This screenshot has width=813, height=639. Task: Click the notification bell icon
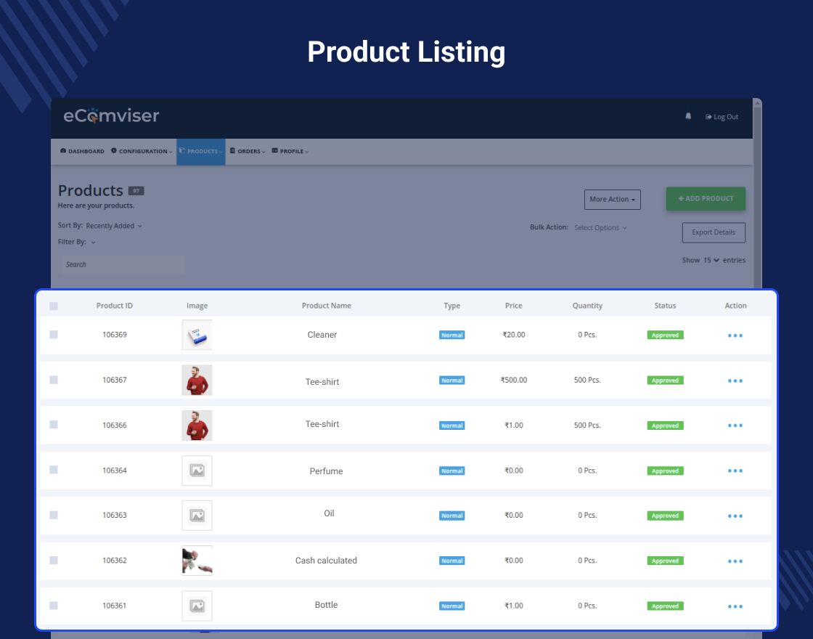pyautogui.click(x=688, y=116)
